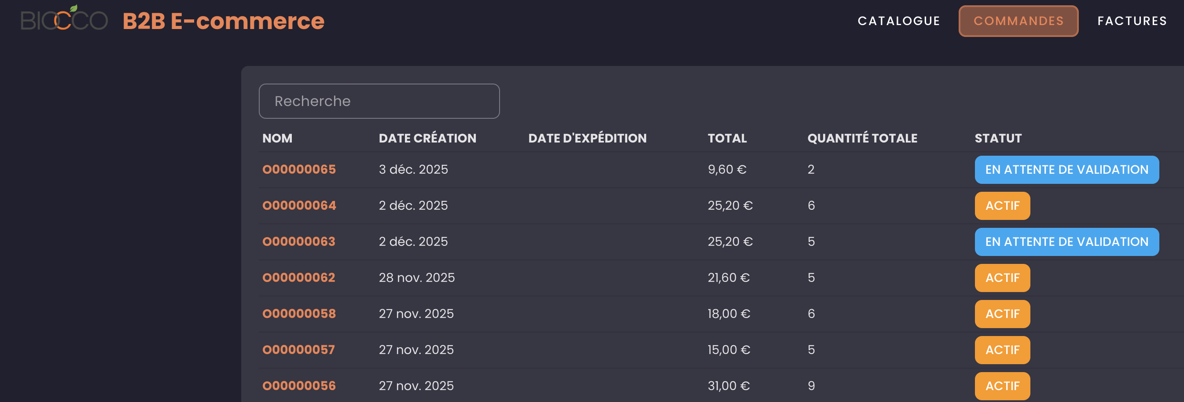Open order 00000056
The image size is (1184, 402).
click(299, 386)
